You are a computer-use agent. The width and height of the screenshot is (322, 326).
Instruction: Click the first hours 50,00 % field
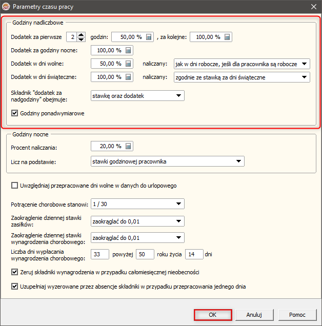pos(132,37)
